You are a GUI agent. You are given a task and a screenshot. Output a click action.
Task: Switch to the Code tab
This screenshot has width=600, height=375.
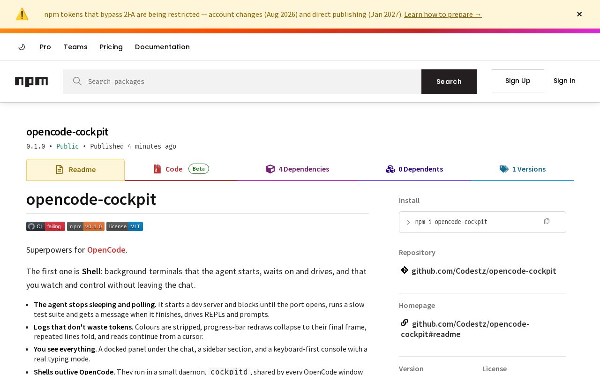[181, 169]
